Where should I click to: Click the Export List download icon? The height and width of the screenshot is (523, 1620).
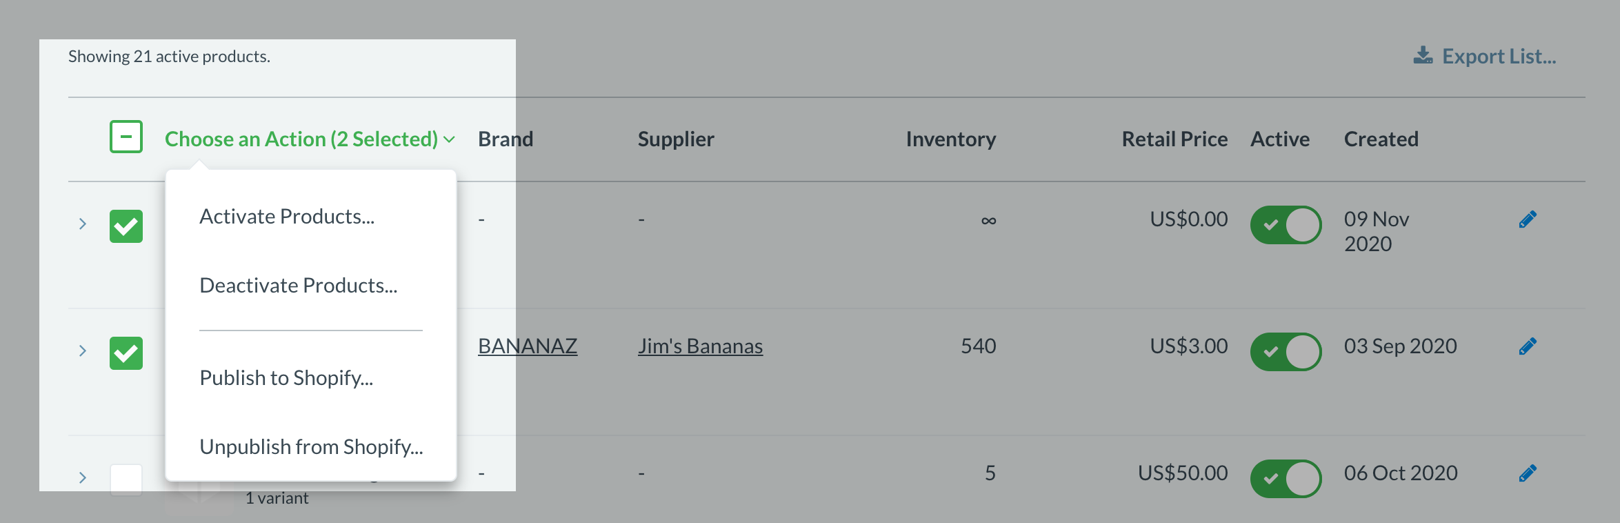pyautogui.click(x=1423, y=56)
